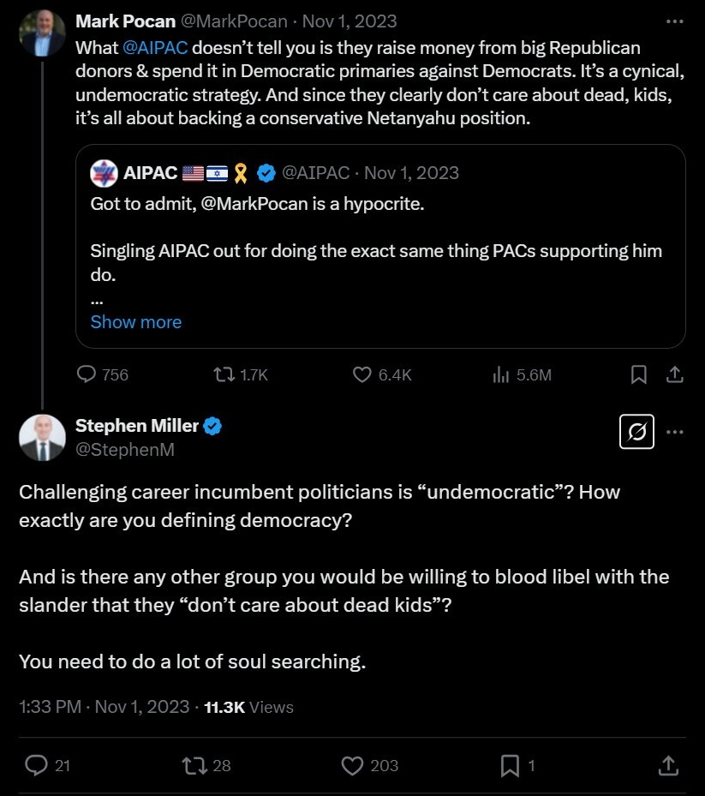
Task: Expand quoted AIPAC tweet with Show more
Action: pos(136,322)
